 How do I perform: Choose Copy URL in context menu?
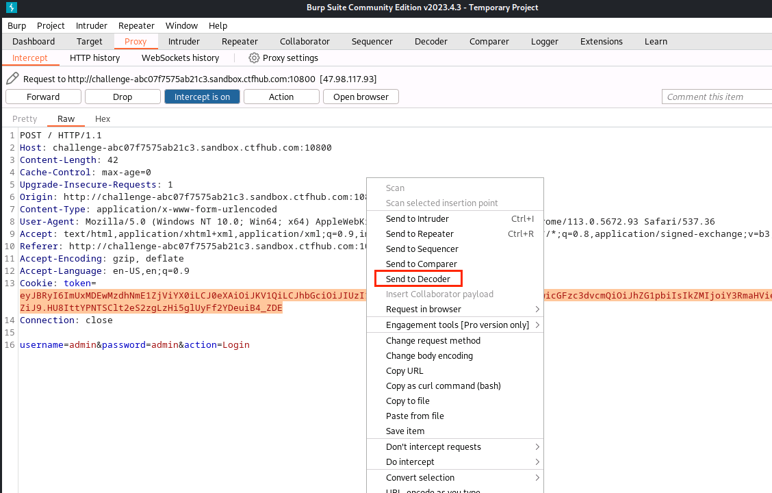coord(455,371)
